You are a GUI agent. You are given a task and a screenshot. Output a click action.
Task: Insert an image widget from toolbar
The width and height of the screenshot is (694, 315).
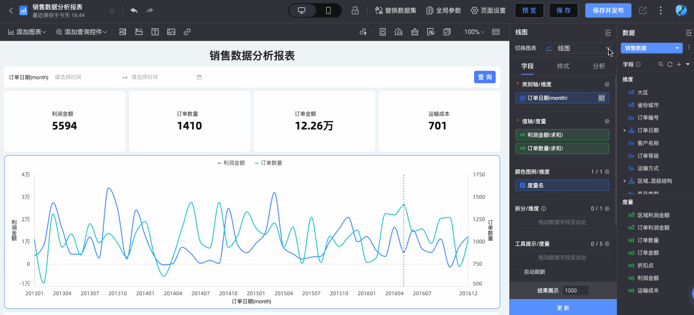pos(171,32)
